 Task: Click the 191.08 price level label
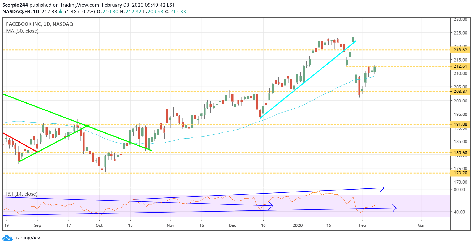coord(461,124)
